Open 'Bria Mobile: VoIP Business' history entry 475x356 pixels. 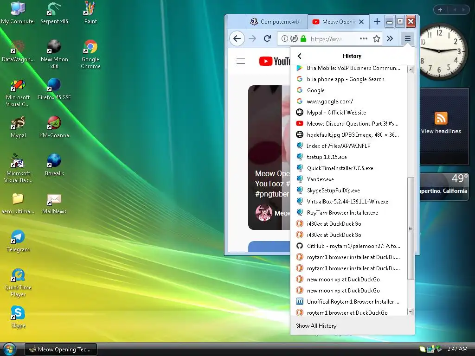349,68
